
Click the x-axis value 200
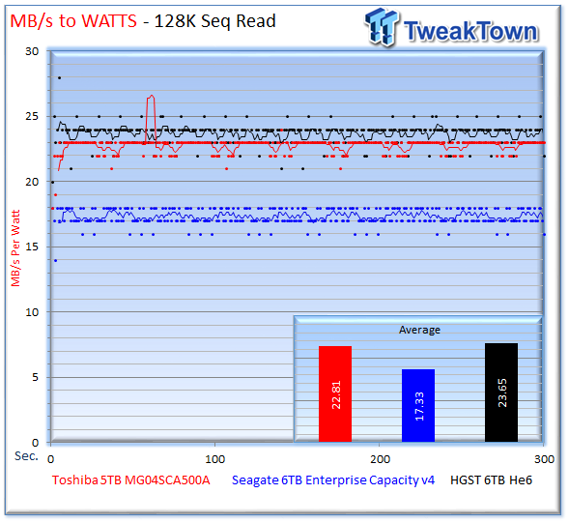point(380,459)
